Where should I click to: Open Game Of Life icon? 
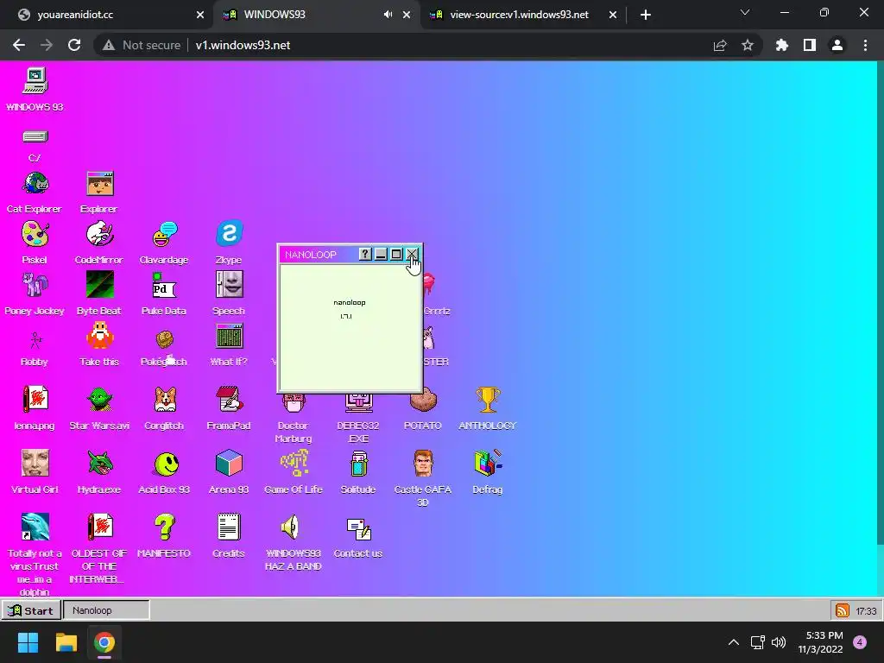(294, 464)
